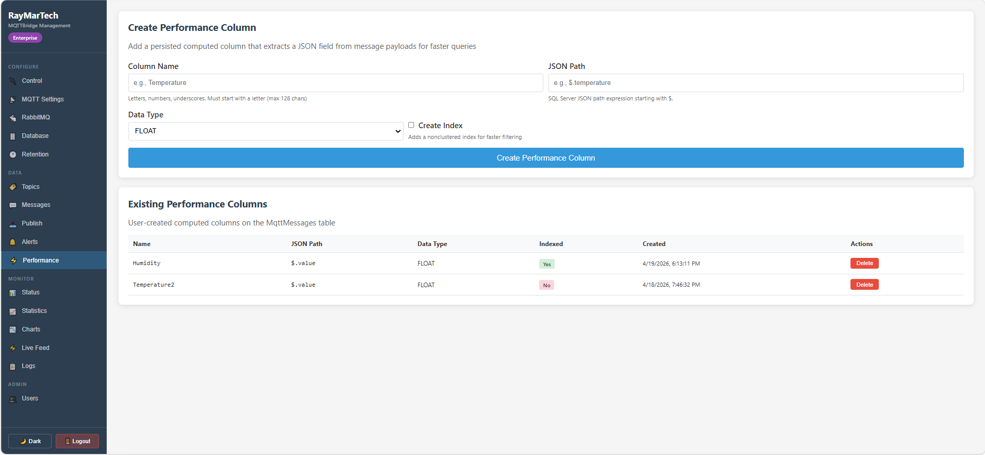Open the Users admin page
This screenshot has width=985, height=455.
(54, 398)
